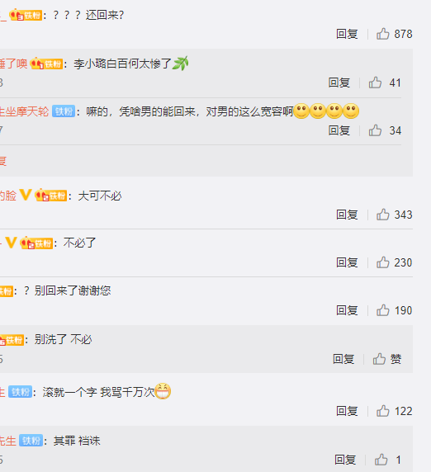Open the 坐摩天轮 user profile
Image resolution: width=431 pixels, height=472 pixels.
coord(24,111)
